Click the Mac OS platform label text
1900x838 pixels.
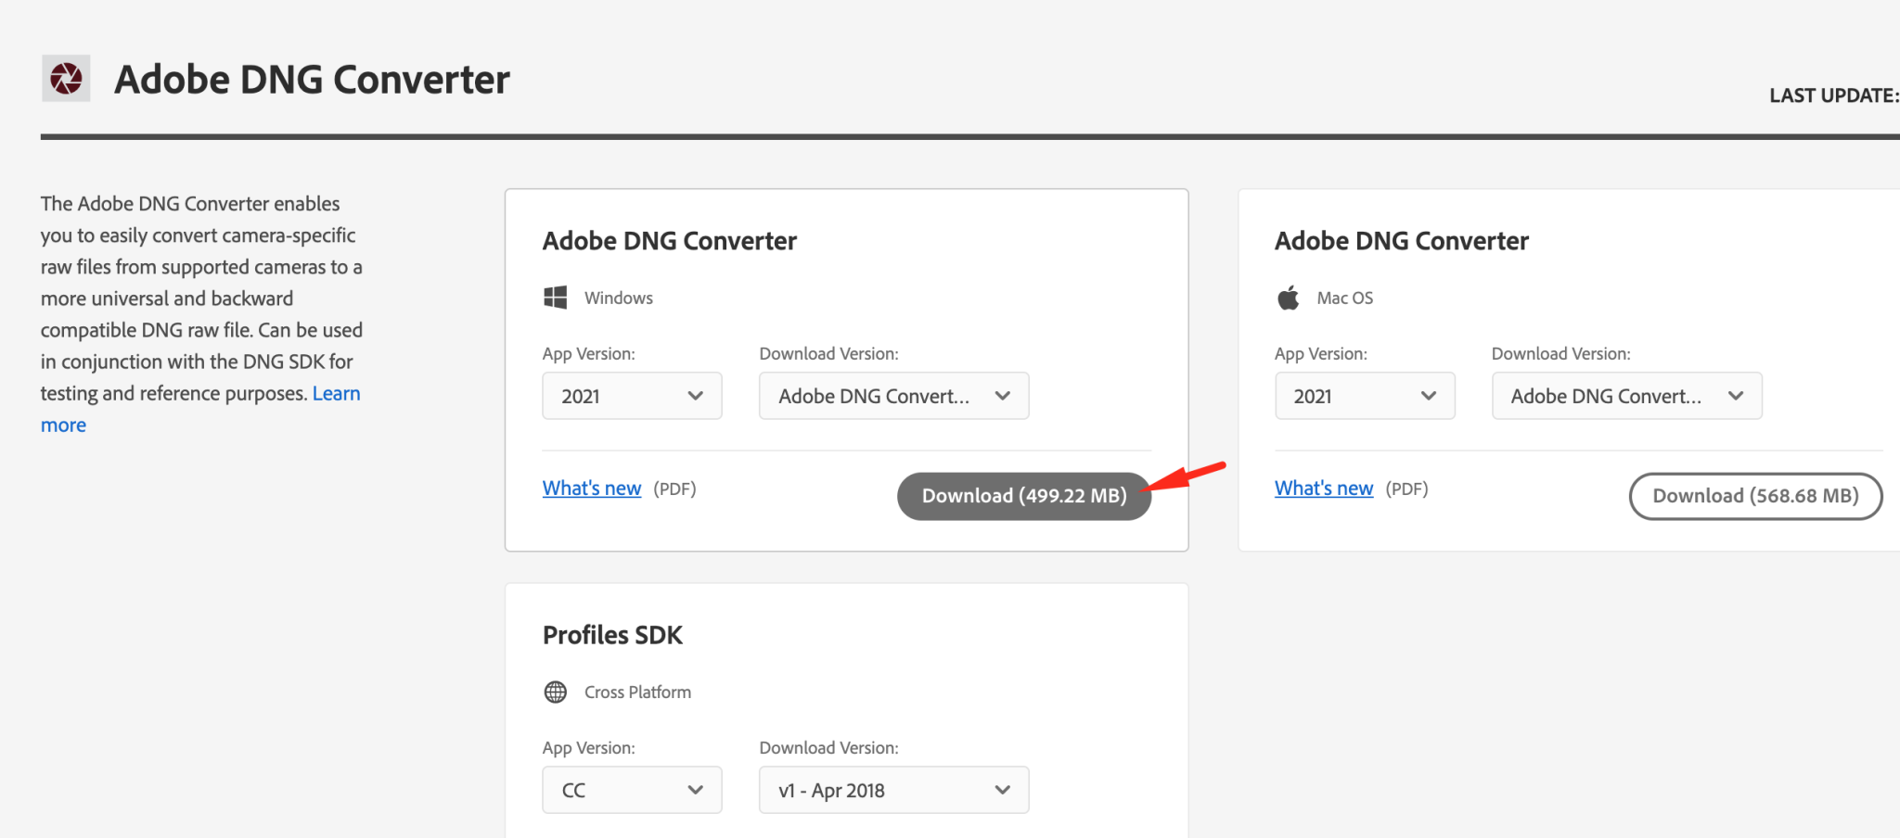coord(1345,298)
